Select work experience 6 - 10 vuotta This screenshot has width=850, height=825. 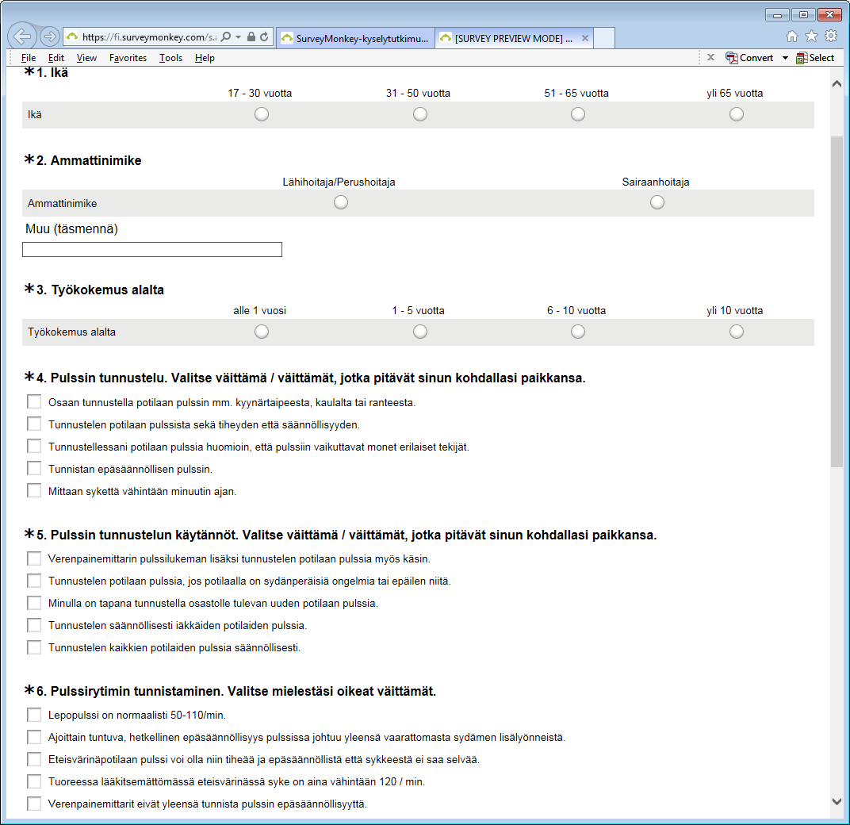578,332
